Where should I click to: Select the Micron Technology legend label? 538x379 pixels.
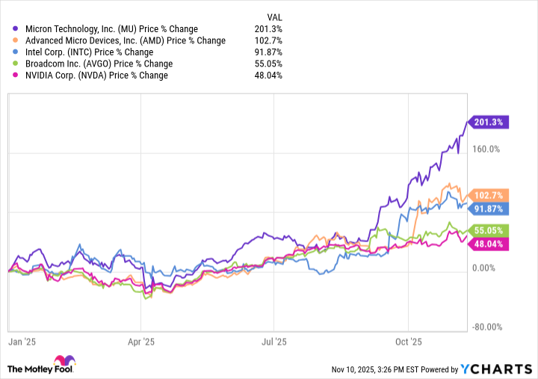click(111, 29)
